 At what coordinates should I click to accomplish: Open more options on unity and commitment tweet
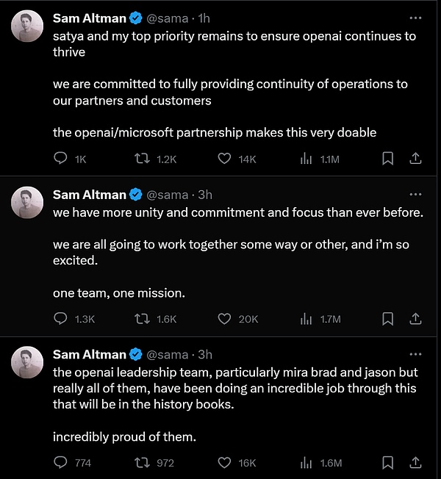[x=415, y=195]
